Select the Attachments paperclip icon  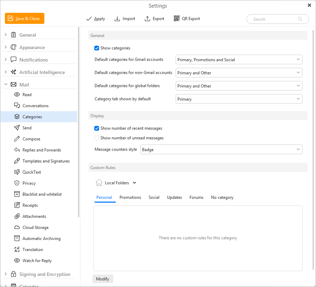pos(17,216)
